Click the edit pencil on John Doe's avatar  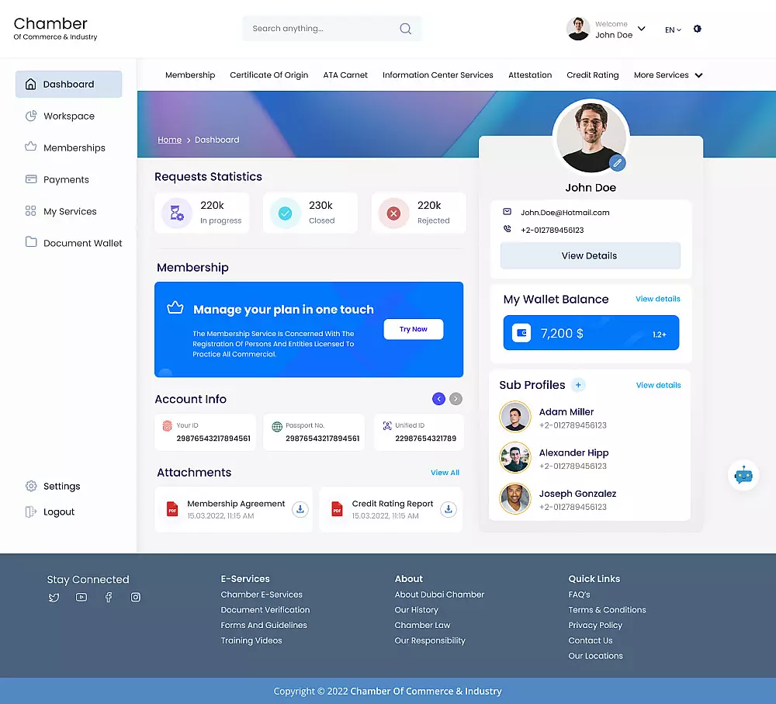click(618, 163)
